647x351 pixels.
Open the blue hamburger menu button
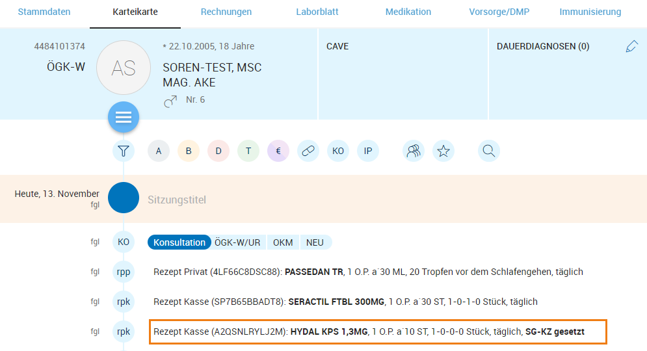click(x=124, y=118)
